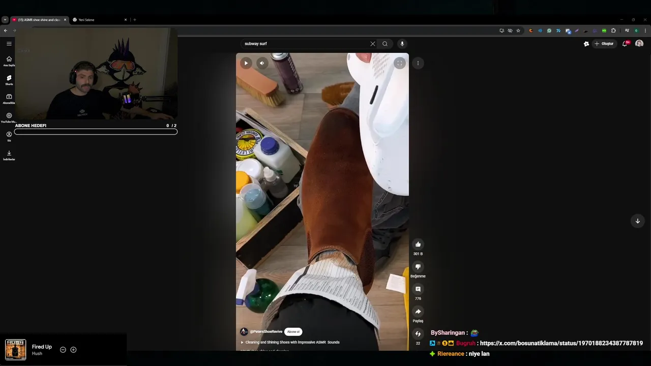Open YouTube notifications bell with 9+

[626, 44]
